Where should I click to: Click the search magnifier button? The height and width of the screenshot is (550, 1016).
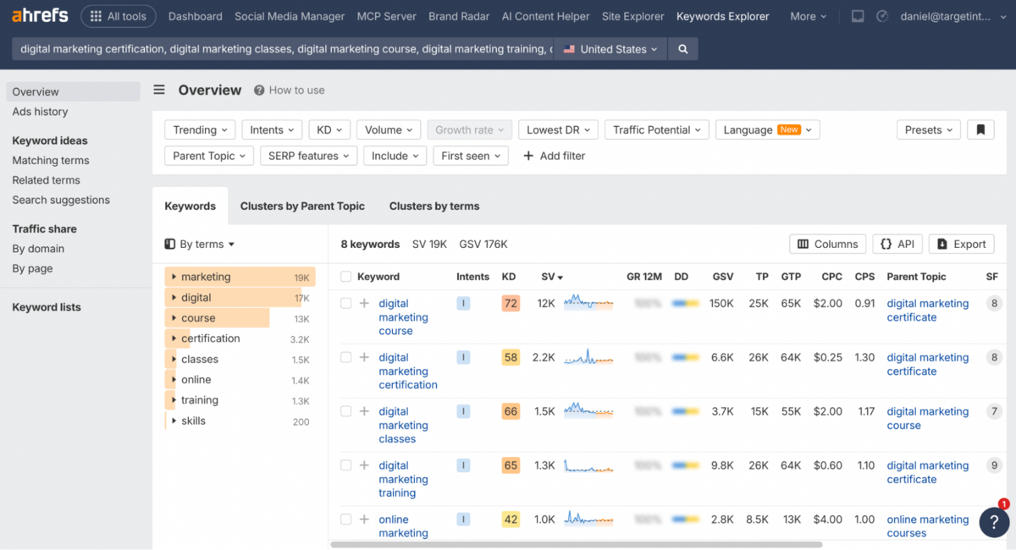[x=683, y=49]
